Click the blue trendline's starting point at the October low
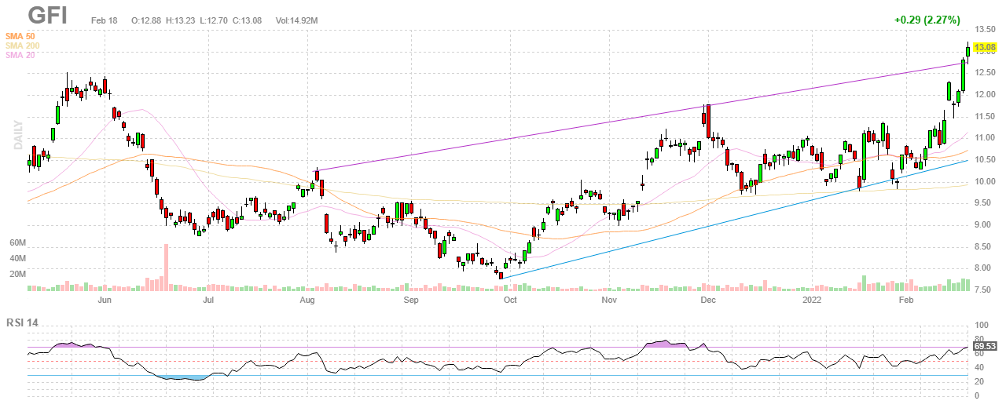Viewport: 1006px width, 408px height. click(501, 278)
